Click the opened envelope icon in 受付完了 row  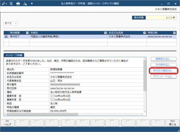(6, 36)
